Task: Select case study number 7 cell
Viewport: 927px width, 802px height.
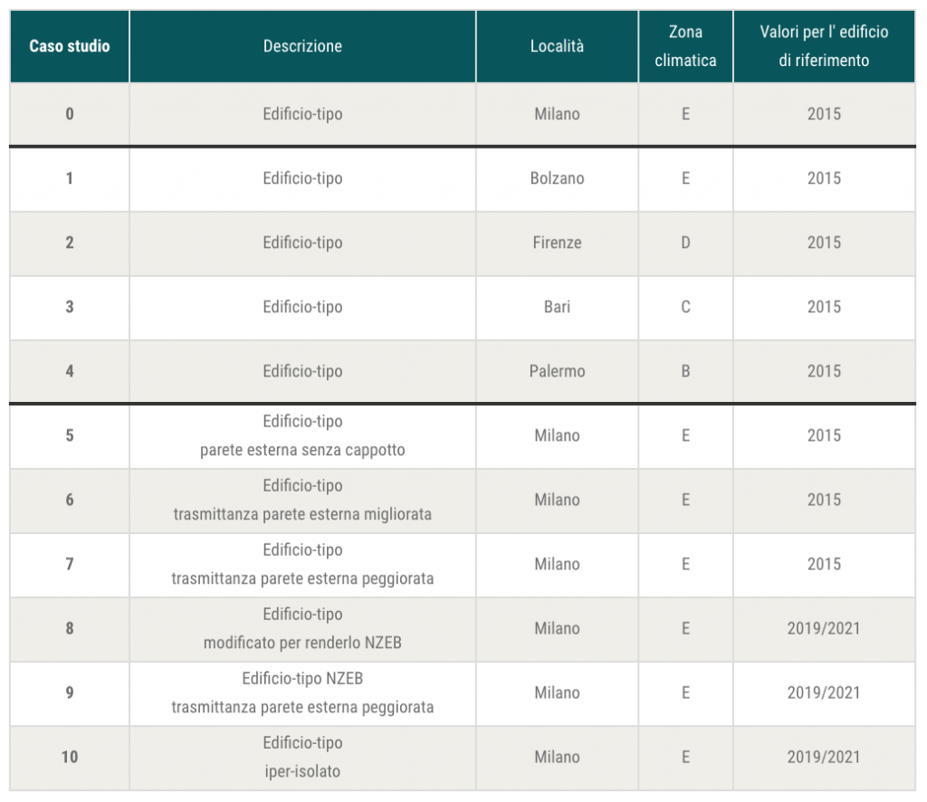Action: pyautogui.click(x=70, y=565)
